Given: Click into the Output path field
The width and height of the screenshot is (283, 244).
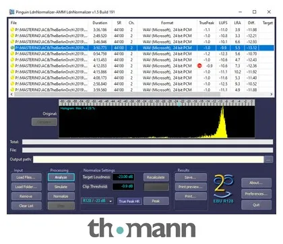Looking at the screenshot, I should point(148,160).
